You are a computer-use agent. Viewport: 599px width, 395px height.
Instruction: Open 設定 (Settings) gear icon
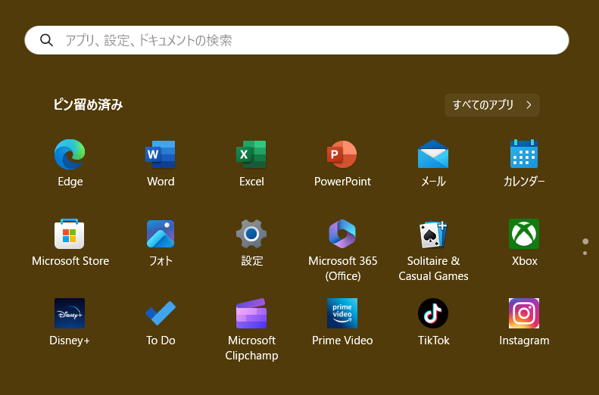click(251, 234)
